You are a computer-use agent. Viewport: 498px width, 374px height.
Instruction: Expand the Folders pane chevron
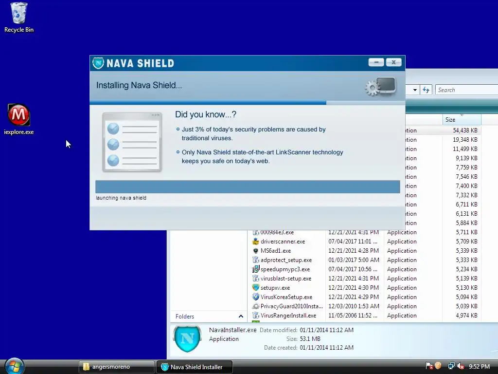pyautogui.click(x=241, y=316)
